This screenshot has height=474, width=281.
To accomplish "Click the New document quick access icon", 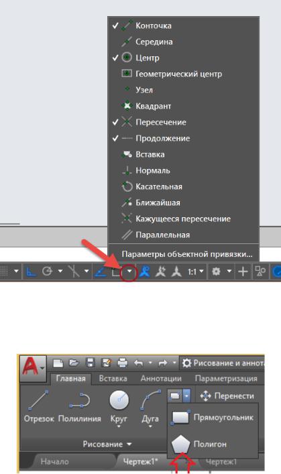I will coord(58,363).
